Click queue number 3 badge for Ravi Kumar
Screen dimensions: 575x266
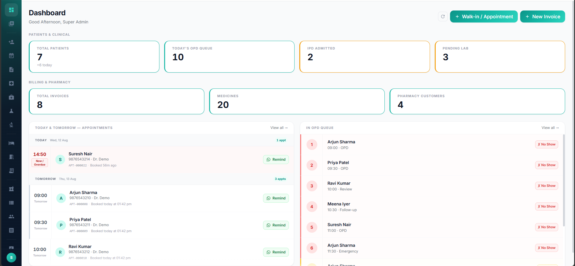pos(312,186)
